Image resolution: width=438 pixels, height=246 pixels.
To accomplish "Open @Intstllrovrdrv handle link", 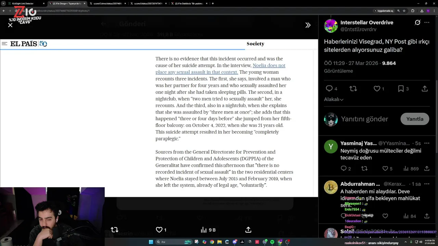I will [x=358, y=30].
